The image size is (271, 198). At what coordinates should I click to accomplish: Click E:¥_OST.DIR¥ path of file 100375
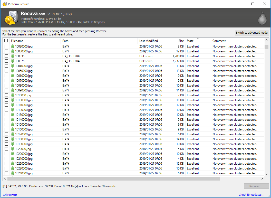(71, 61)
